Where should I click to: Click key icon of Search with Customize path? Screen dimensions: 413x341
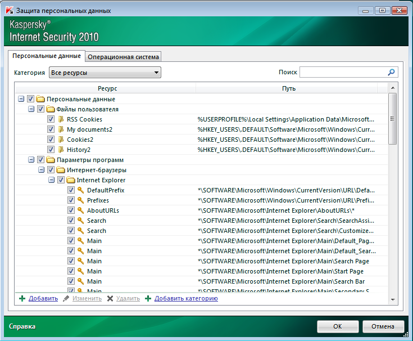point(81,231)
